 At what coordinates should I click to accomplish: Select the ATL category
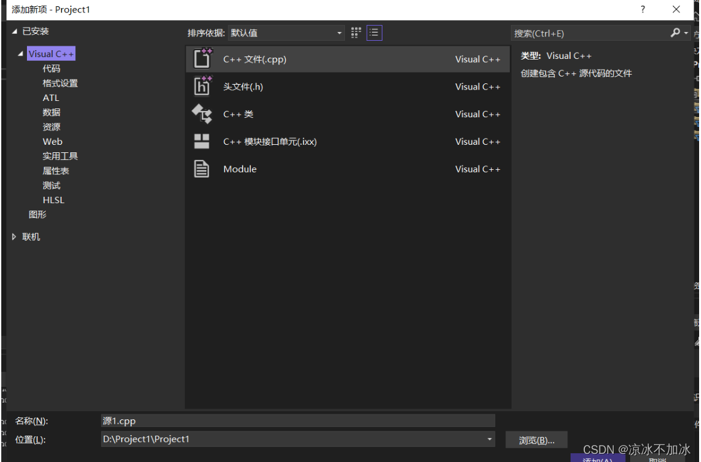(51, 97)
